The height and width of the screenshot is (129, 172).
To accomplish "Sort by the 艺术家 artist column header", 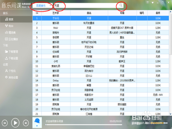I will (56, 13).
